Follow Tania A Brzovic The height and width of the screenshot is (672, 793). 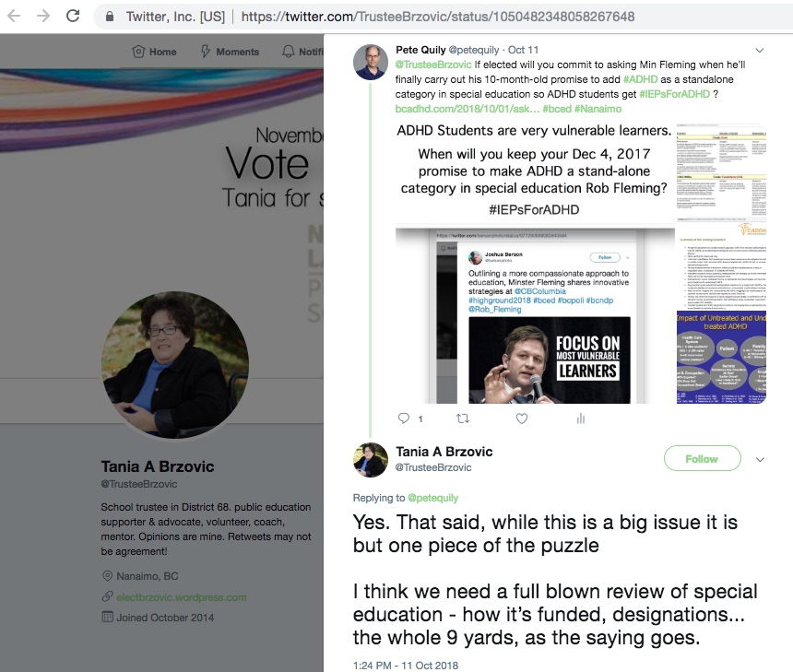pos(702,459)
